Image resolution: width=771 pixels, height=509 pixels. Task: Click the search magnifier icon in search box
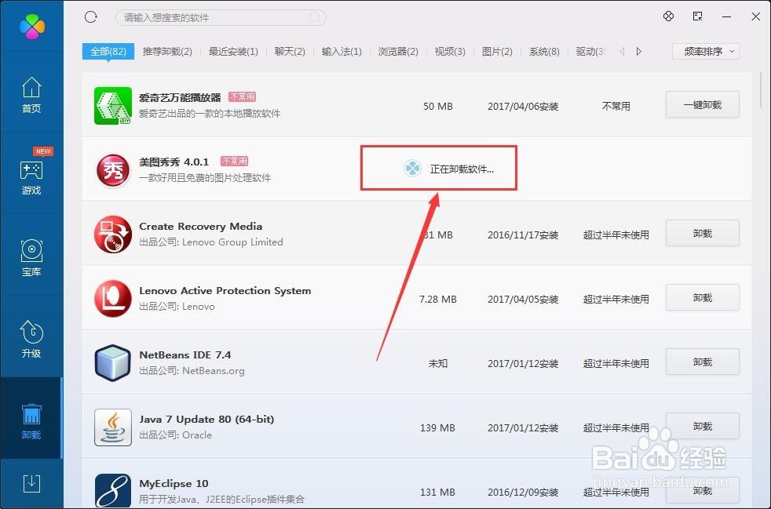pyautogui.click(x=315, y=18)
